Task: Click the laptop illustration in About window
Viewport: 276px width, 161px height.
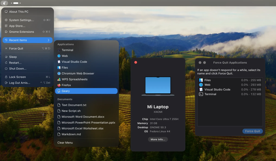Action: 158,86
